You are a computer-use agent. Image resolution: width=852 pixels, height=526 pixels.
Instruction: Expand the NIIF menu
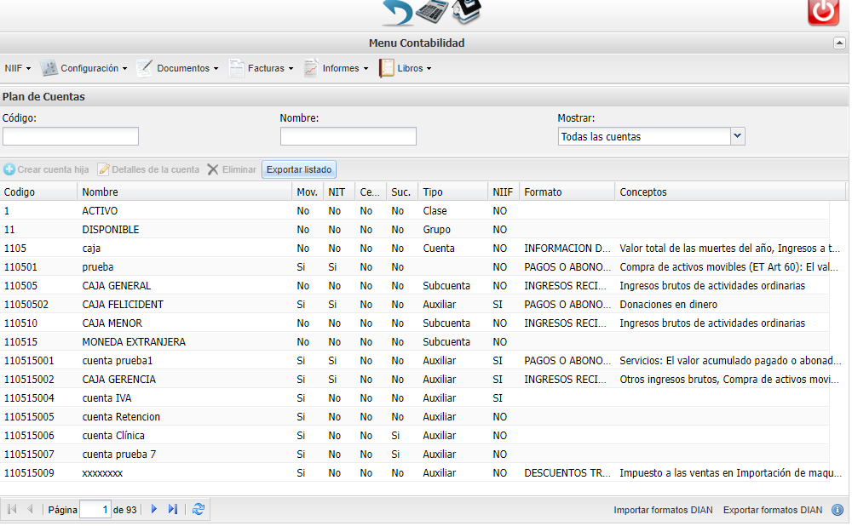(x=17, y=68)
